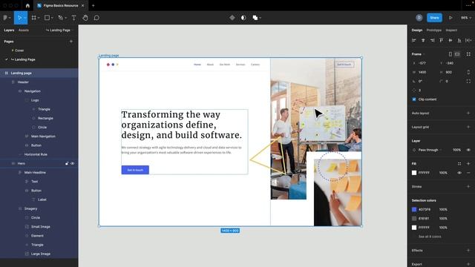The width and height of the screenshot is (475, 267).
Task: Remove the FFFFFF fill with minus button
Action: pos(468,173)
